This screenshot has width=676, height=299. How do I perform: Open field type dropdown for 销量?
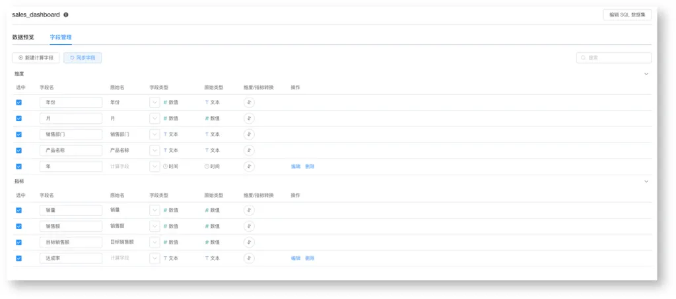[x=154, y=210]
